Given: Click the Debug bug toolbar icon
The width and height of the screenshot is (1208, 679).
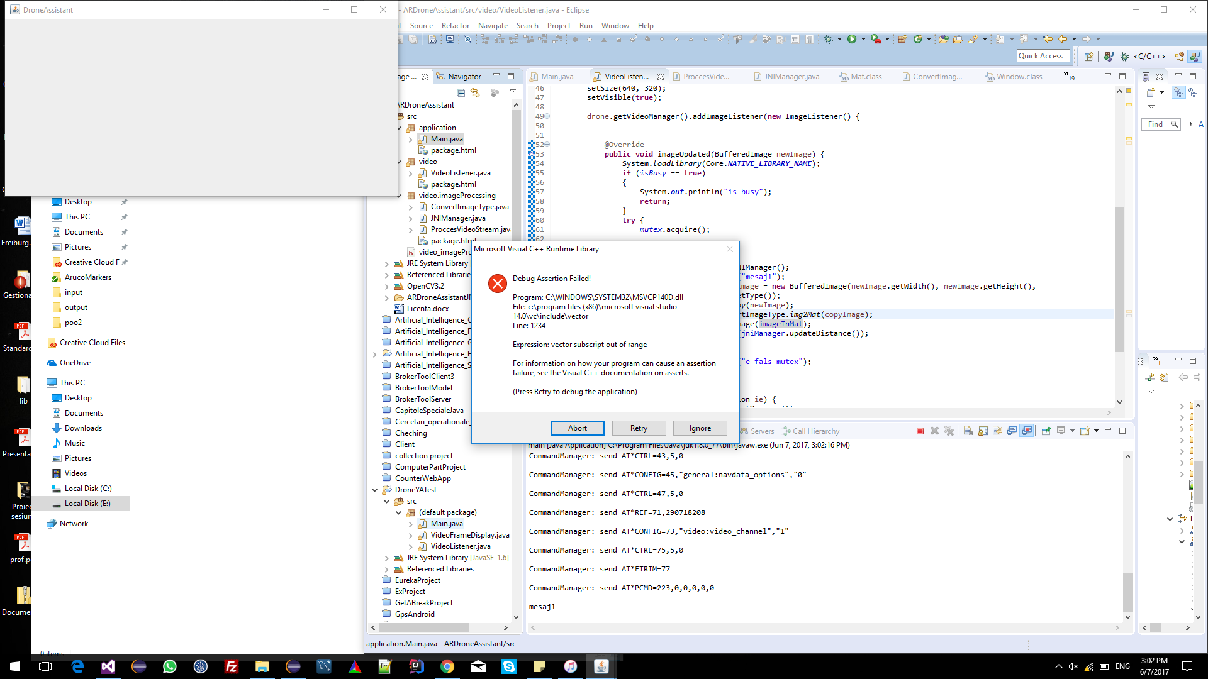Looking at the screenshot, I should [829, 39].
